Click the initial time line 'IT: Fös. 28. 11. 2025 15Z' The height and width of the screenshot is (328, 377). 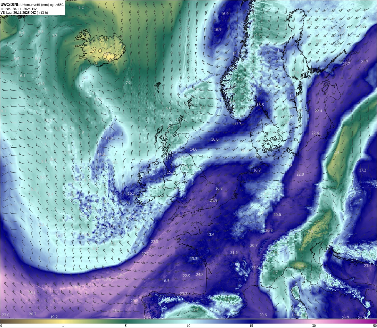point(19,9)
